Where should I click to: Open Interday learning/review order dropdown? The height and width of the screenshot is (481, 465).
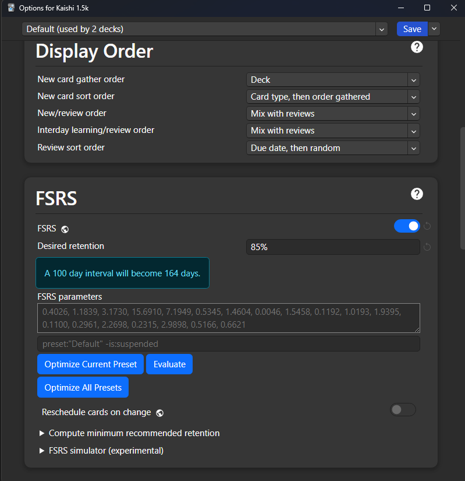333,131
